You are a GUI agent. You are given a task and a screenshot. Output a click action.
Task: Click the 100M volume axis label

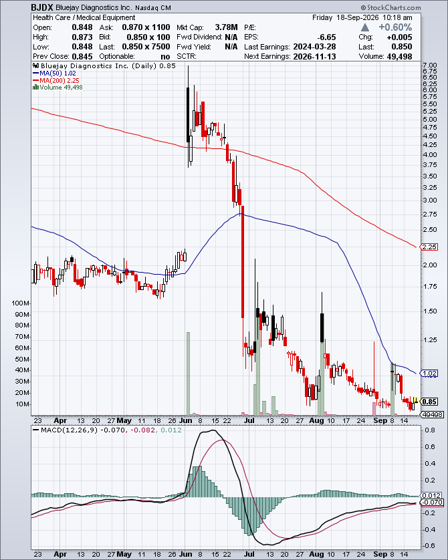pos(21,303)
